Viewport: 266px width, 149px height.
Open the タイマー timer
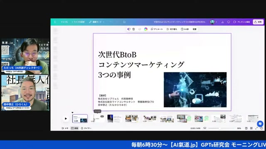86,128
